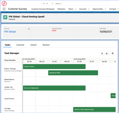119x113 pixels.
Task: Go to the Playbooks navigation item
Action: tap(61, 9)
